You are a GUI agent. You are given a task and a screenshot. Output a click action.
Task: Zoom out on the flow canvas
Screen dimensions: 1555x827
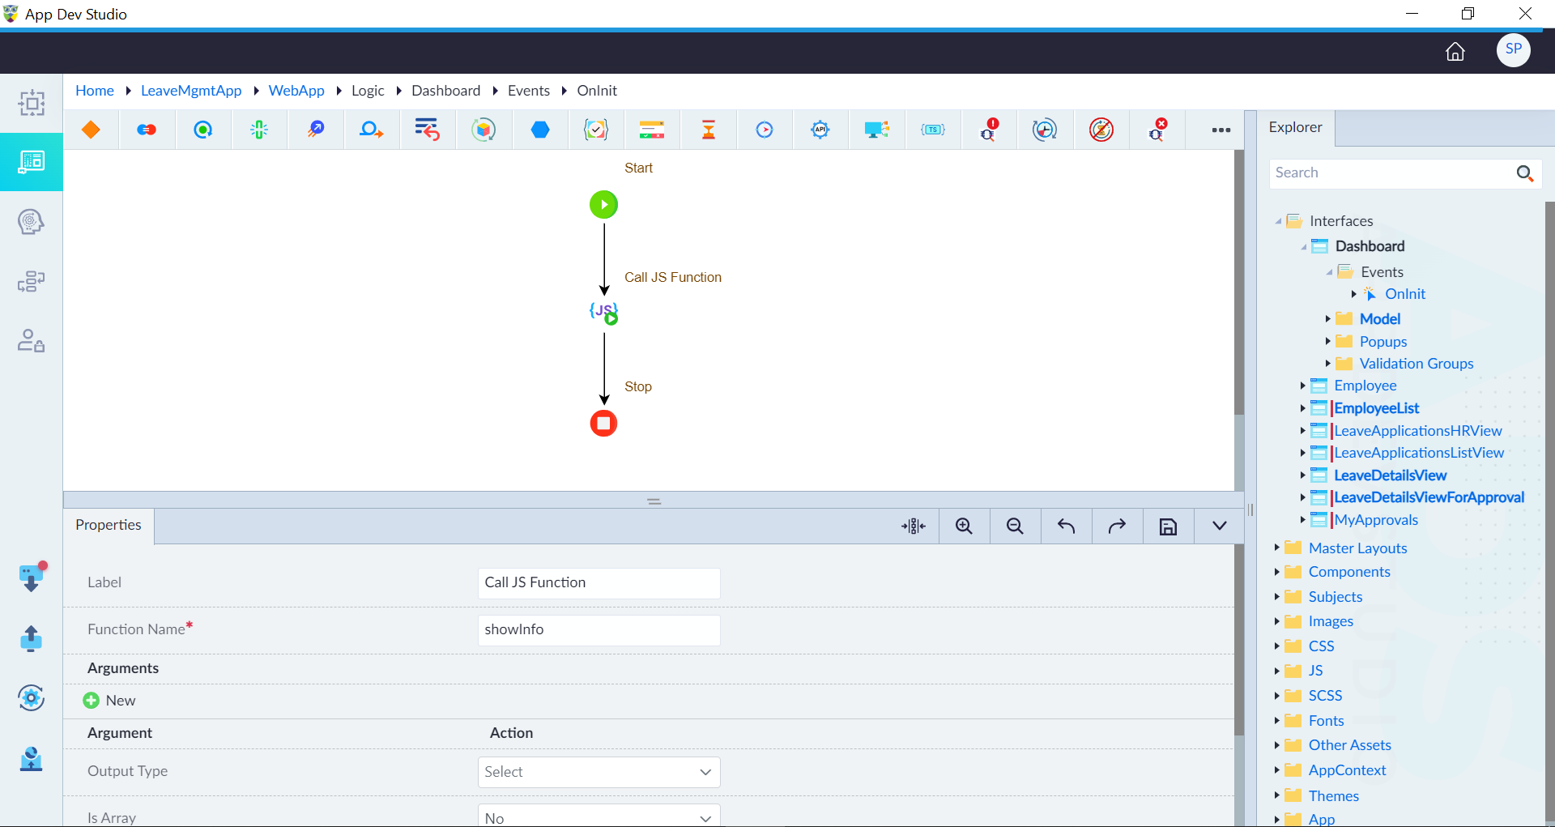click(x=1015, y=526)
